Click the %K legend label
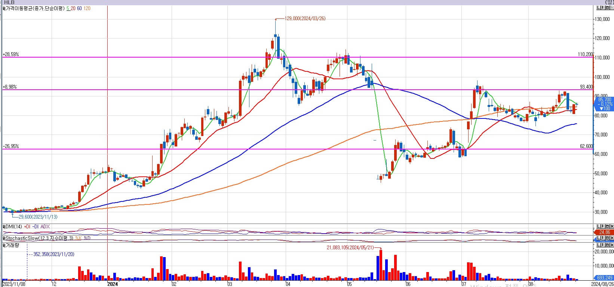The image size is (614, 287). click(78, 238)
